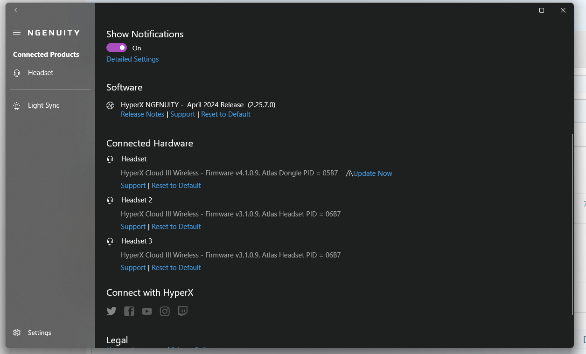Turn off the Show Notifications toggle
The image size is (586, 354).
[117, 48]
